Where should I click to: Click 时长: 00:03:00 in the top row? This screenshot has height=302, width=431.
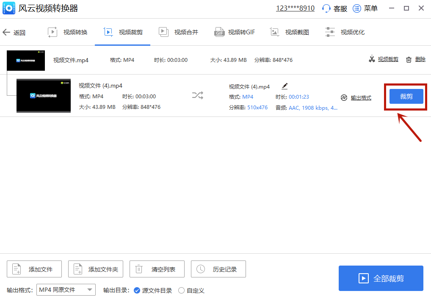(x=171, y=60)
